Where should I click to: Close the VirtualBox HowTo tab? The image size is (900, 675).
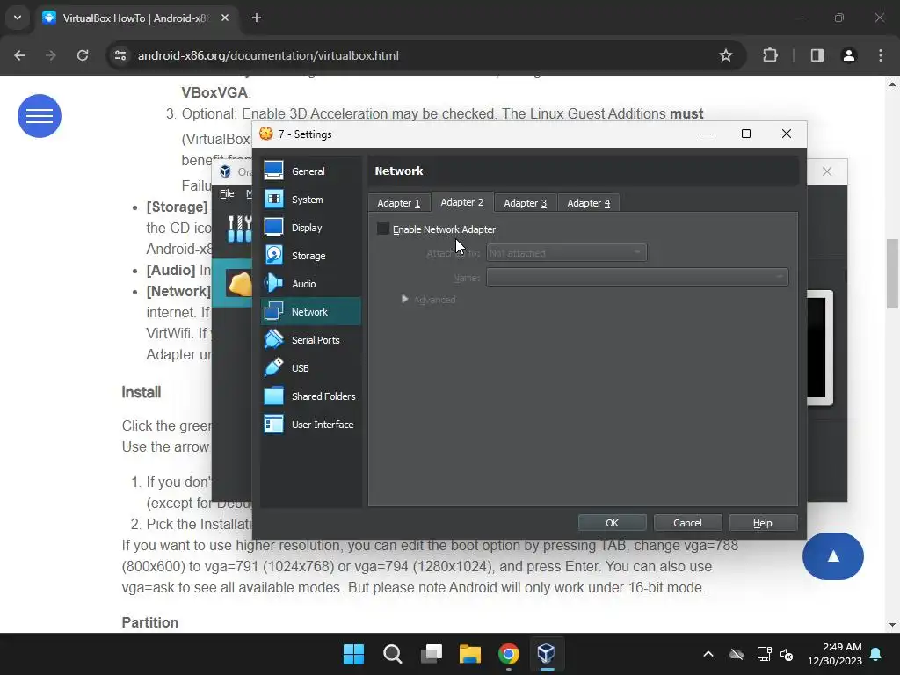225,18
